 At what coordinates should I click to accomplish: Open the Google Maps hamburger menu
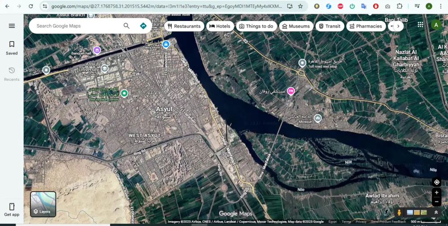[x=12, y=26]
